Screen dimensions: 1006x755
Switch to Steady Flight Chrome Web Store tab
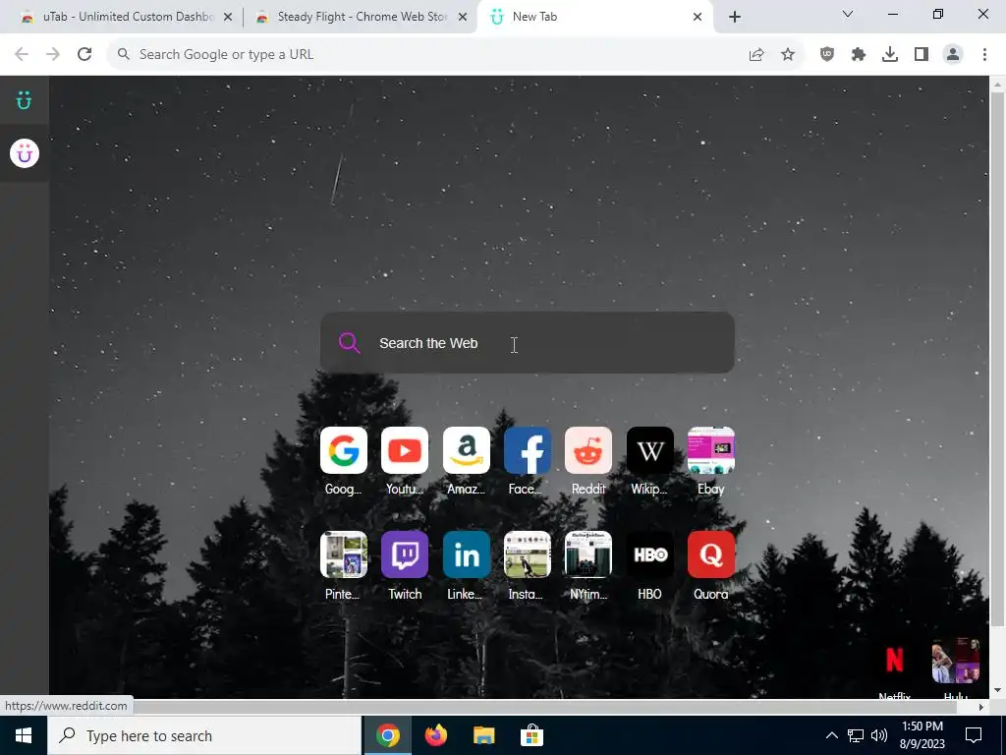(x=362, y=18)
